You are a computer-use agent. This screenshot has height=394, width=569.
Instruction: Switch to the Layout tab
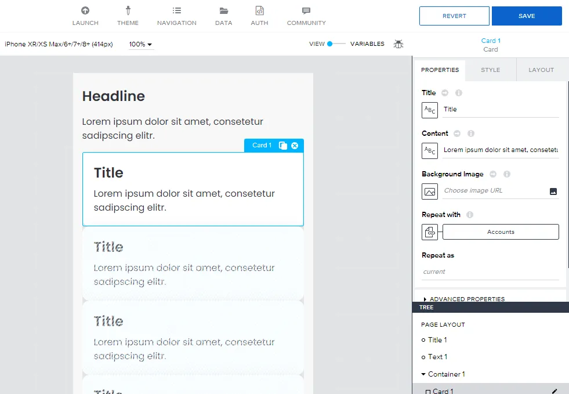click(x=541, y=70)
